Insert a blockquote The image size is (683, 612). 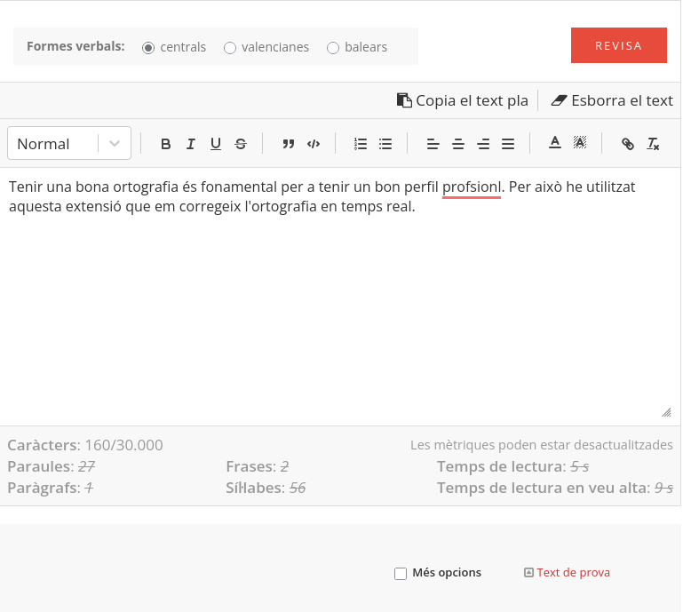(288, 144)
